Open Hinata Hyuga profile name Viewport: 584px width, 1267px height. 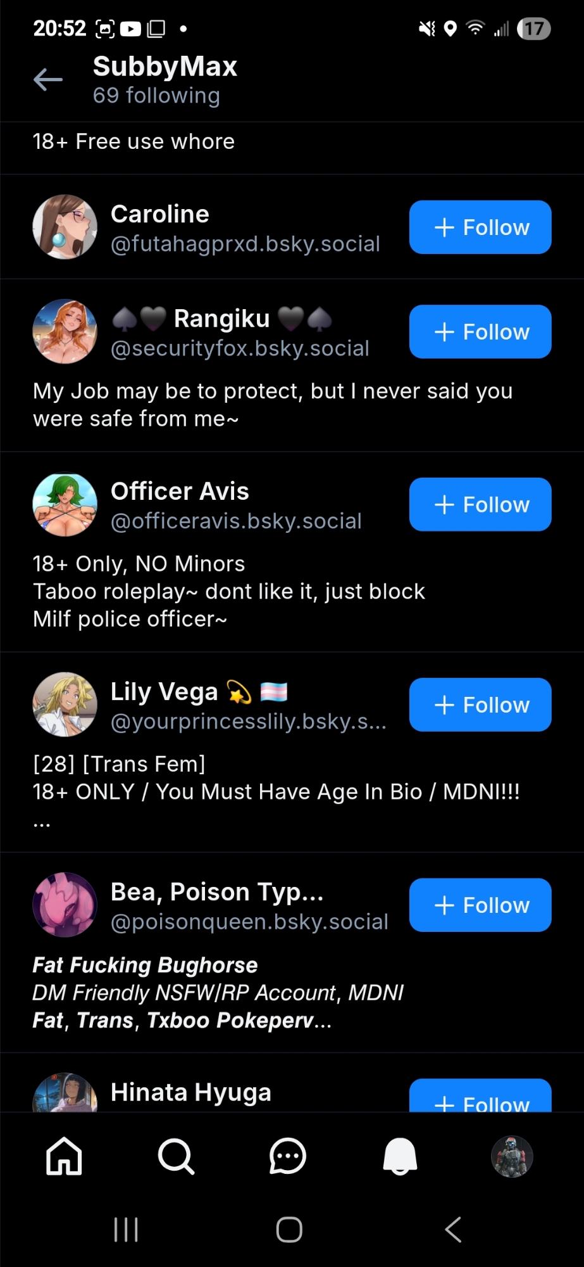click(x=191, y=1092)
